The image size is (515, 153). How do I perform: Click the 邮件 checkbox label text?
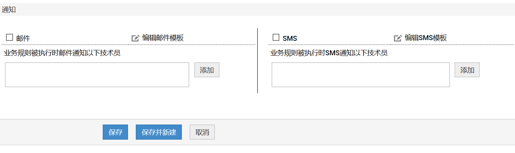click(23, 38)
